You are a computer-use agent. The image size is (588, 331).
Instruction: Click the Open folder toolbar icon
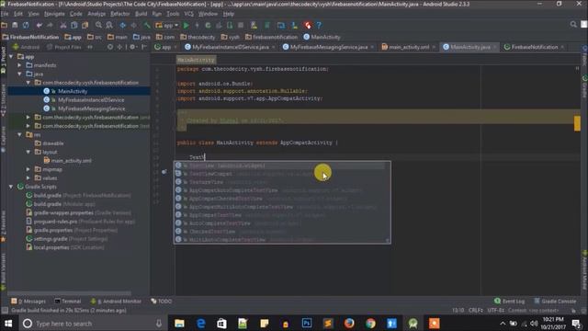point(4,25)
